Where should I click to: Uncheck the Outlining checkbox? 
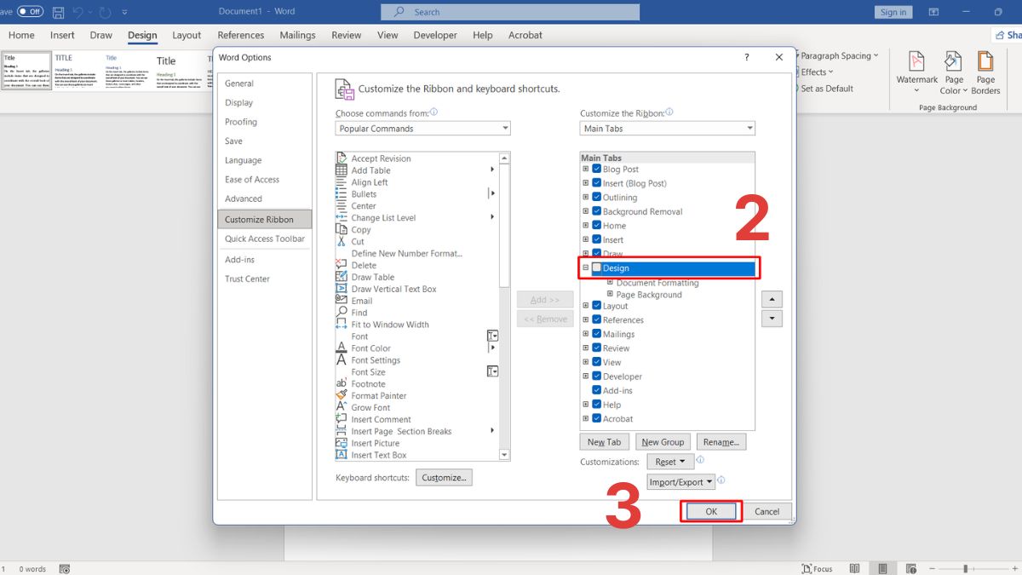pos(597,198)
